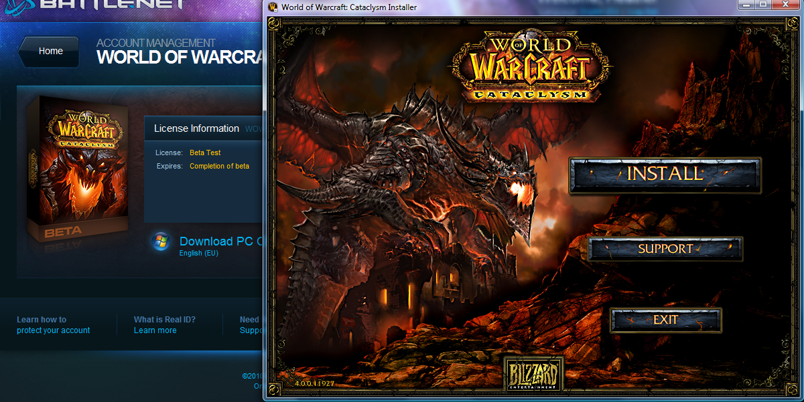Click the installer version number 4.0.0.11927

[314, 384]
